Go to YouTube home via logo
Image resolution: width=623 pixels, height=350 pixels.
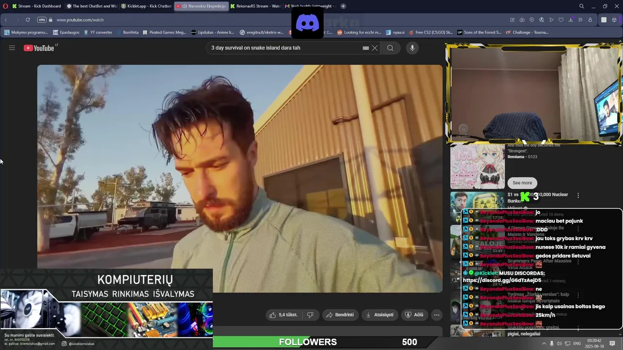(x=40, y=48)
